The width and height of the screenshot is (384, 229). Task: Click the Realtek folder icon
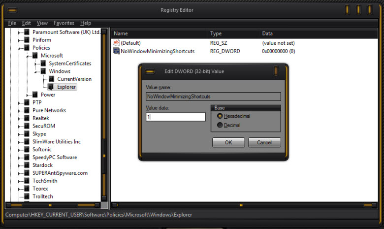click(x=27, y=118)
